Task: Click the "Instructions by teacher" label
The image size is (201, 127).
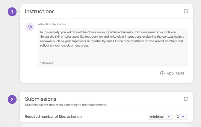Action: pyautogui.click(x=52, y=24)
